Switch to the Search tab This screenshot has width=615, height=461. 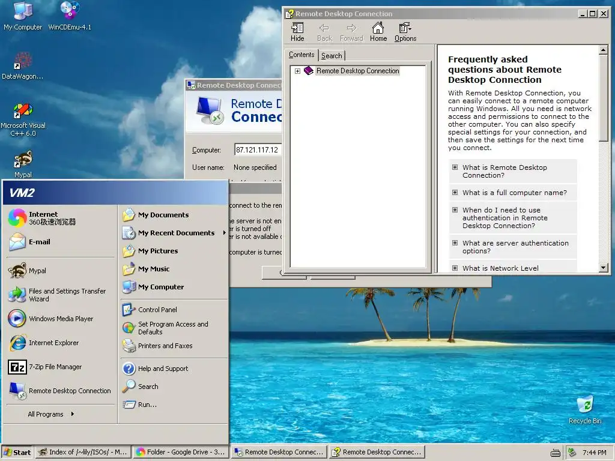(x=332, y=56)
